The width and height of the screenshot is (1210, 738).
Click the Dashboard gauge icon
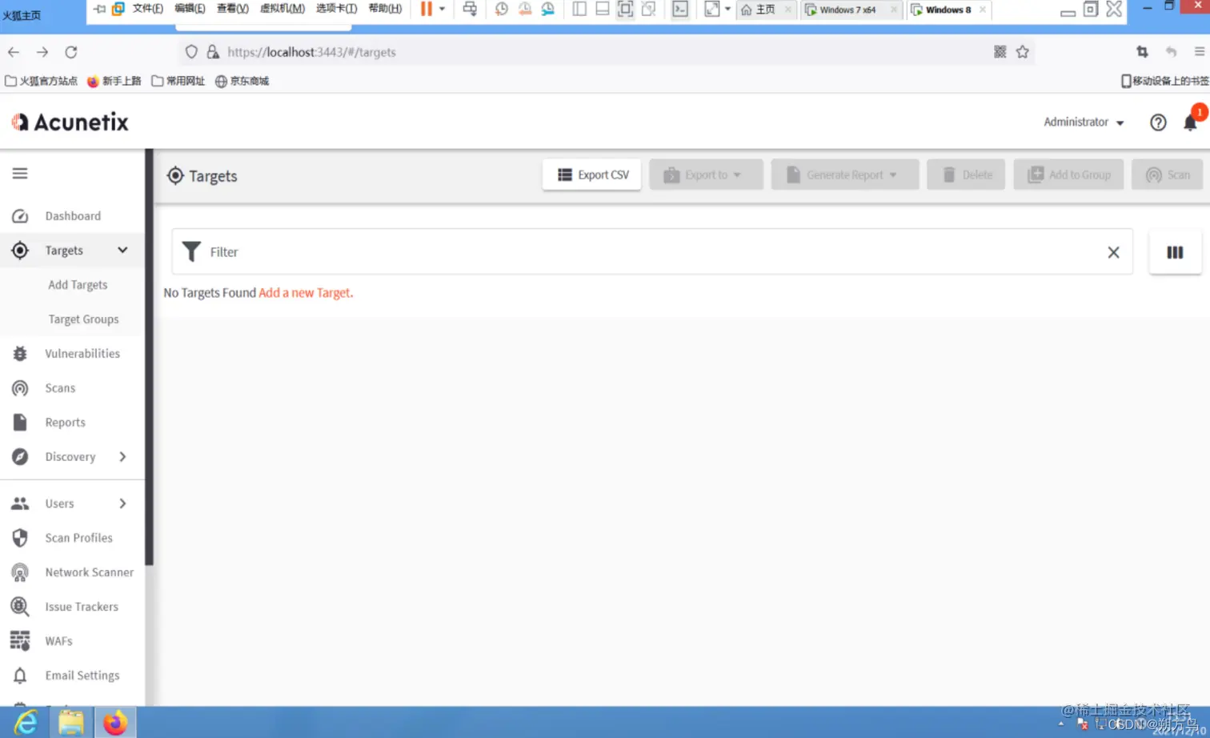click(20, 216)
